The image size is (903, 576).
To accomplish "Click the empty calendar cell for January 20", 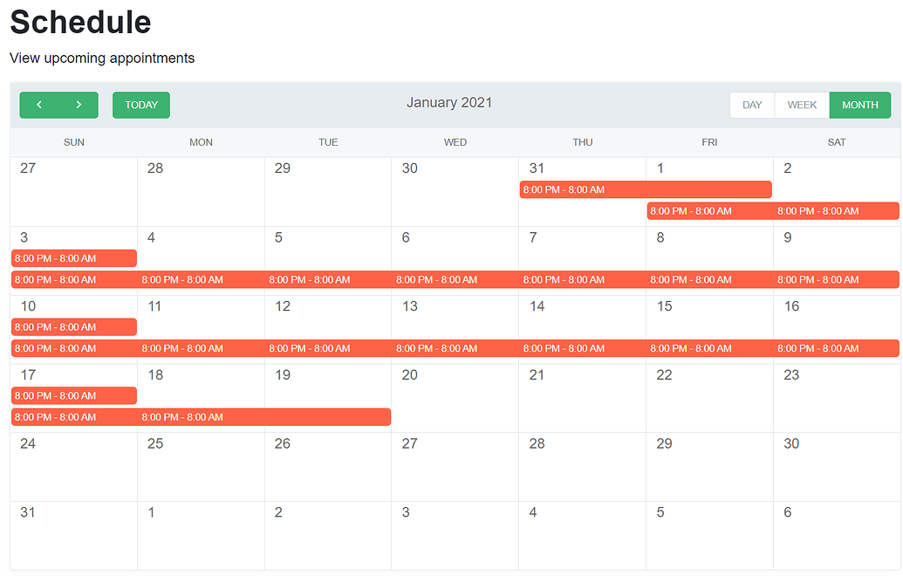I will point(455,397).
